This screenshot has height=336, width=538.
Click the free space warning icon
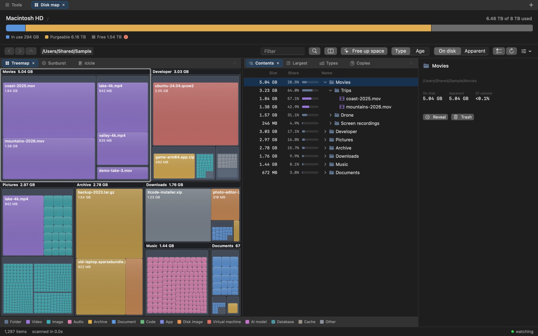click(x=126, y=37)
